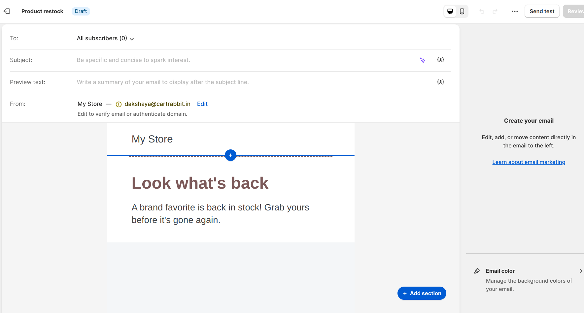Screen dimensions: 584x313
Task: Click Edit link next to sender email
Action: tap(202, 104)
